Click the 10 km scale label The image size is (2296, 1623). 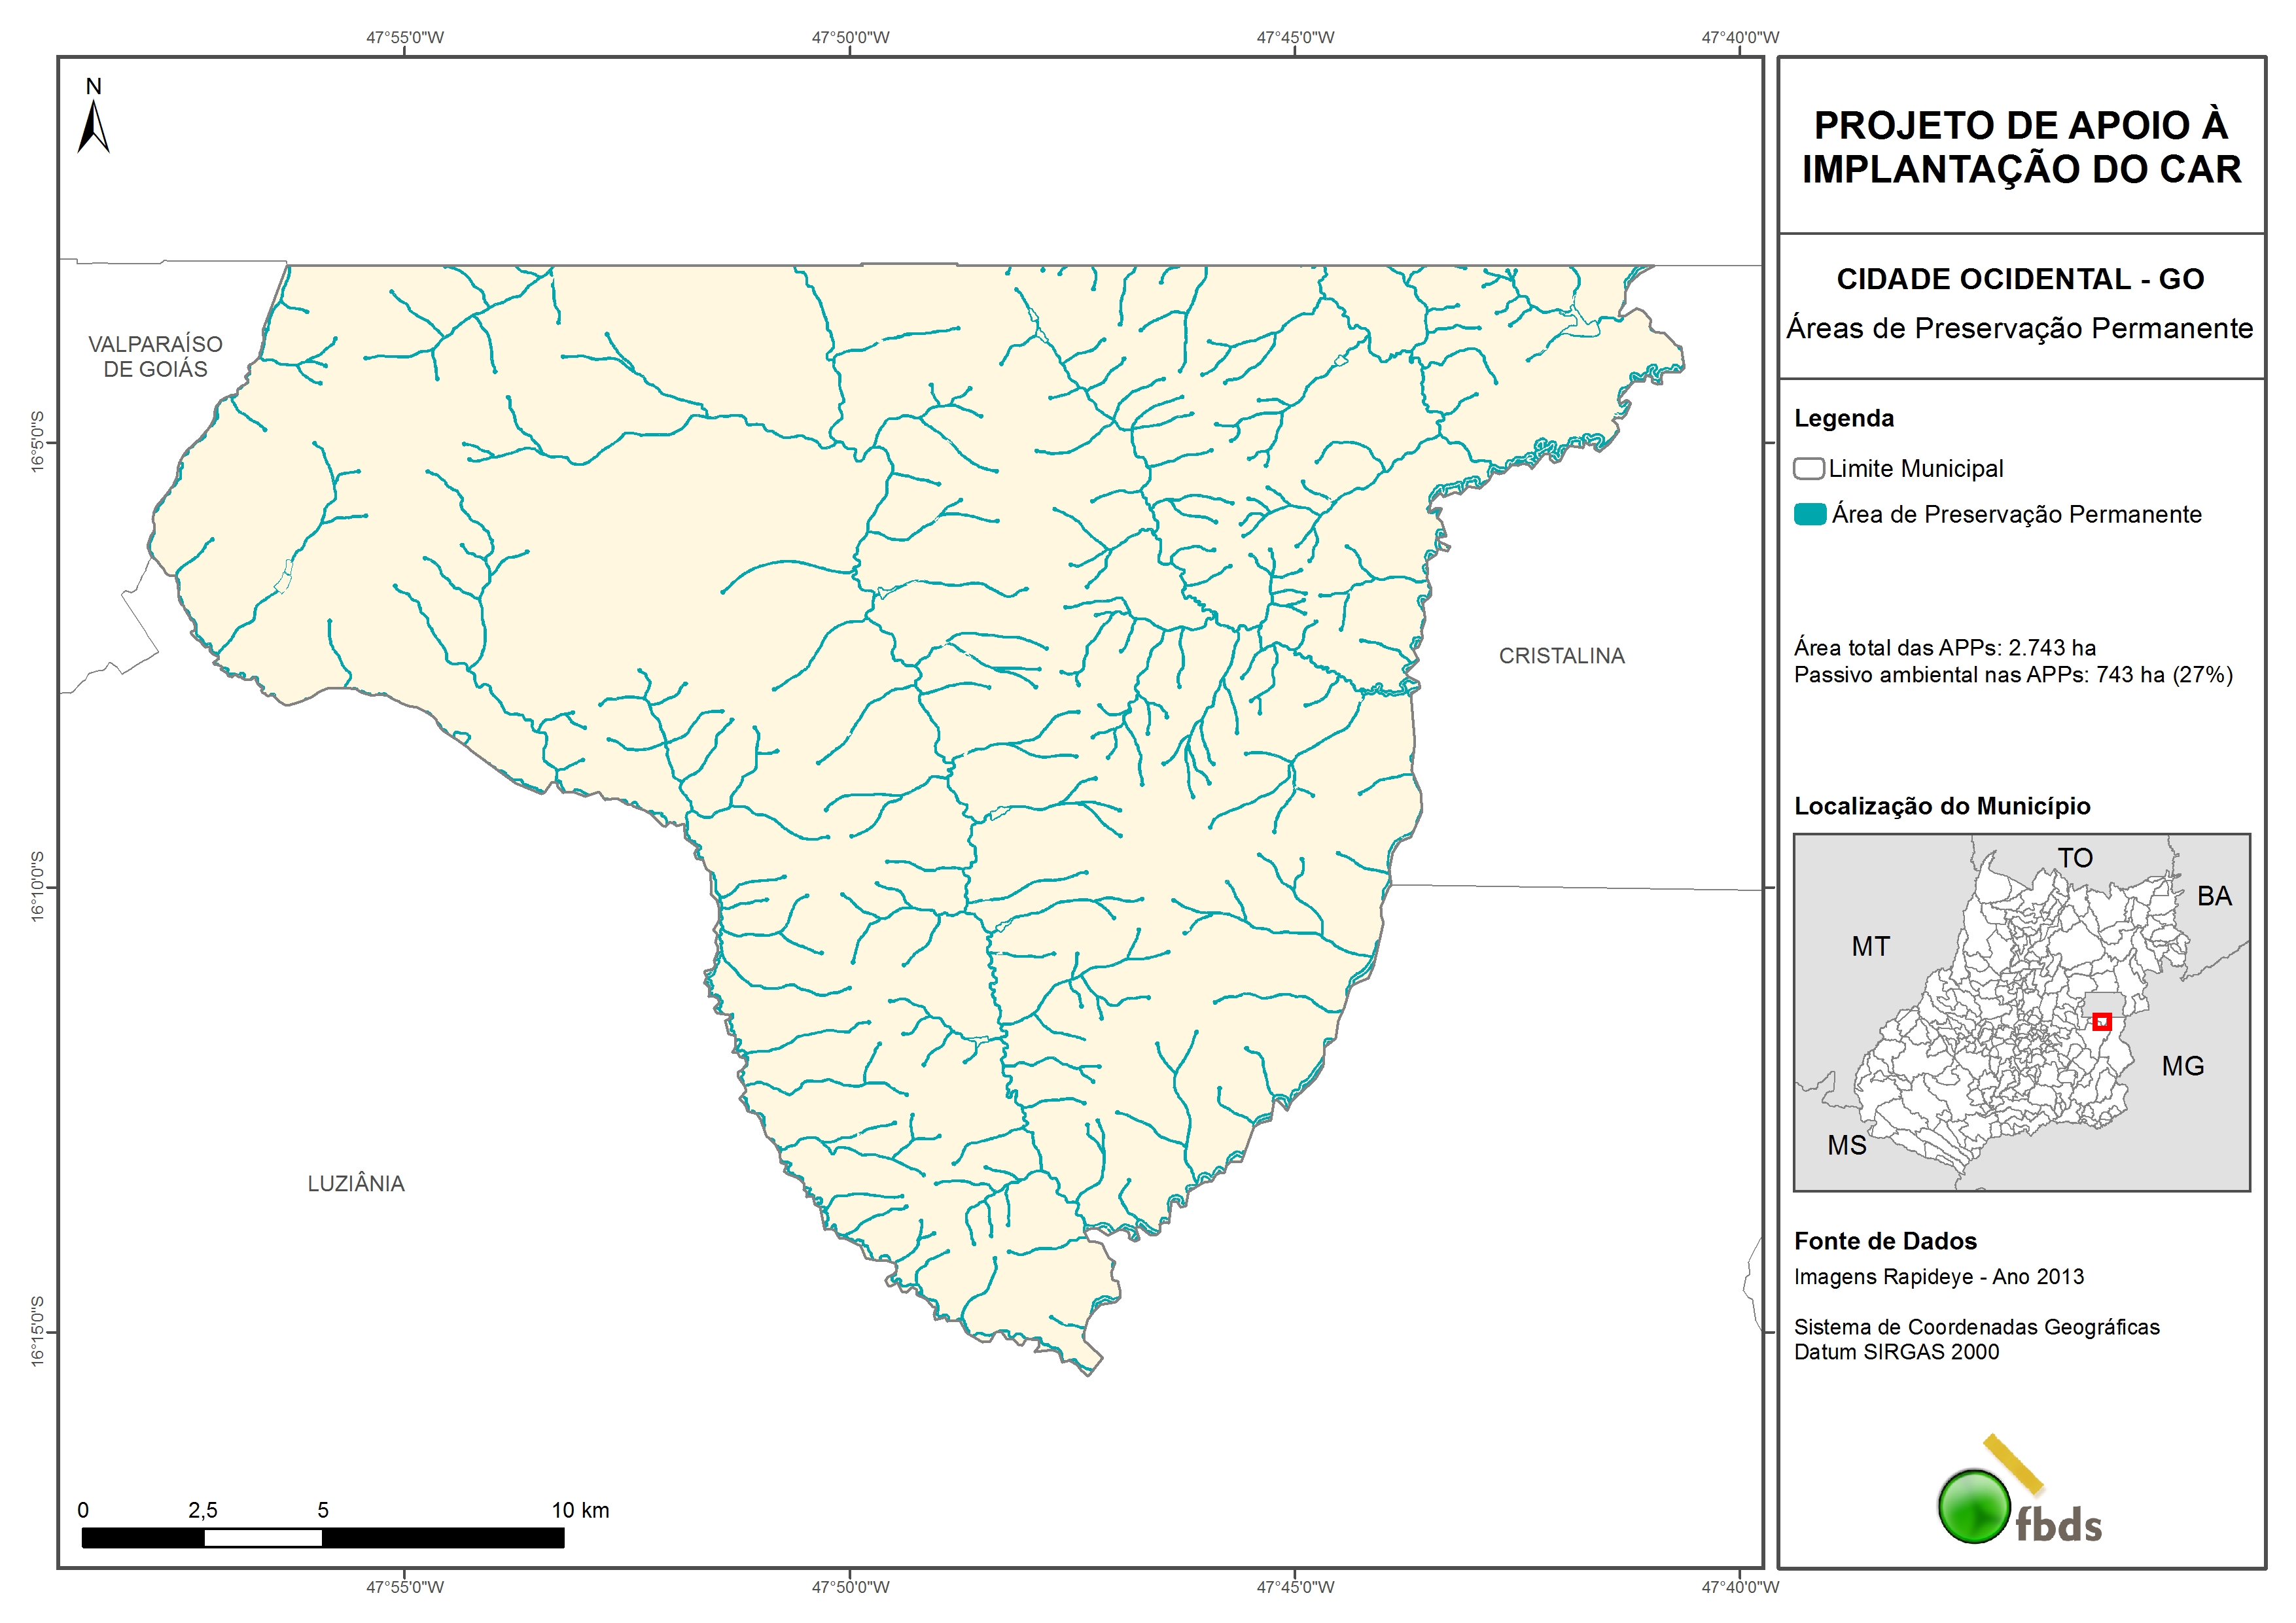point(580,1510)
